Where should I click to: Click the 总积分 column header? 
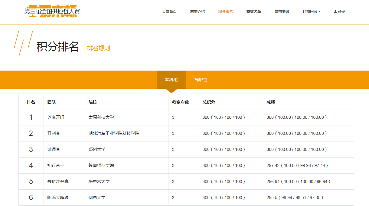coord(209,102)
